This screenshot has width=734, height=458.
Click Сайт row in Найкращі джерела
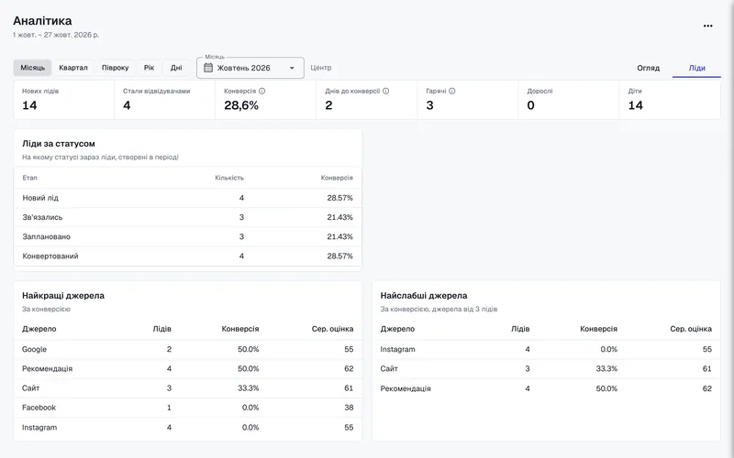[188, 387]
